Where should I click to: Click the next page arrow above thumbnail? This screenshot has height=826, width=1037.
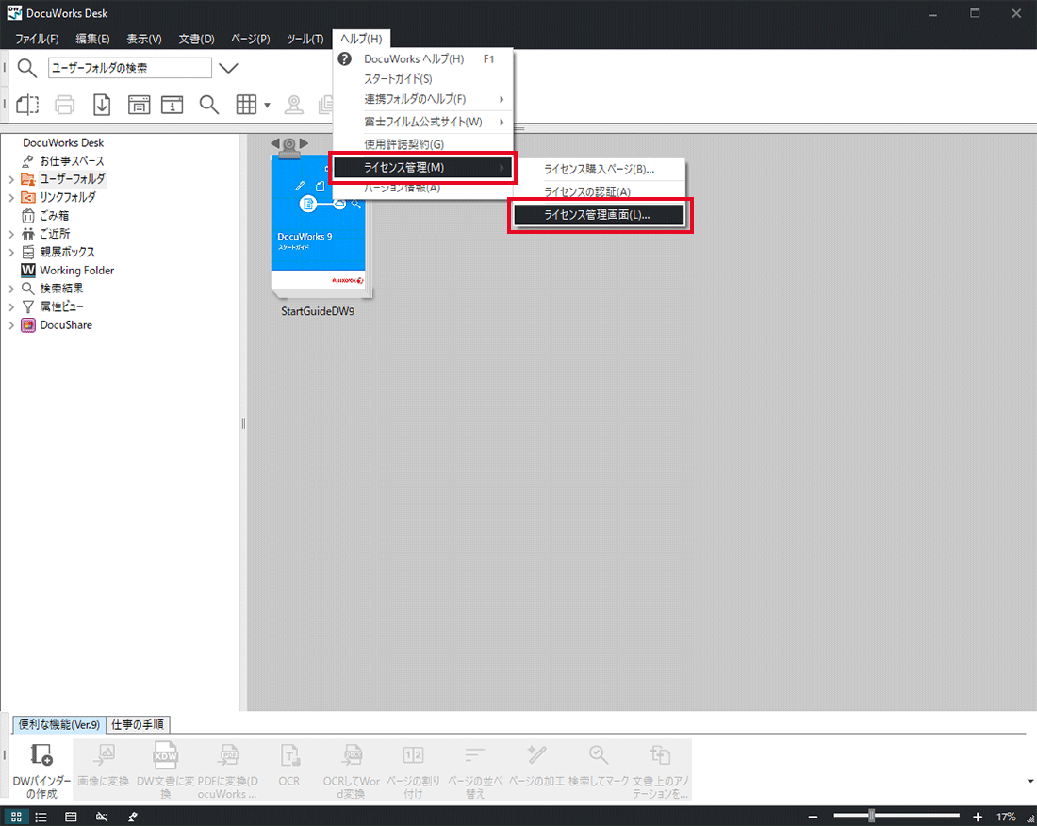[x=304, y=142]
